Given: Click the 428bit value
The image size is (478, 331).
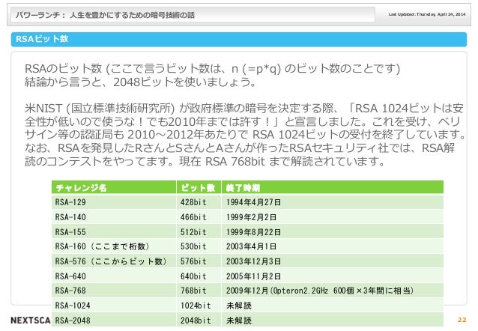Looking at the screenshot, I should click(x=193, y=202).
